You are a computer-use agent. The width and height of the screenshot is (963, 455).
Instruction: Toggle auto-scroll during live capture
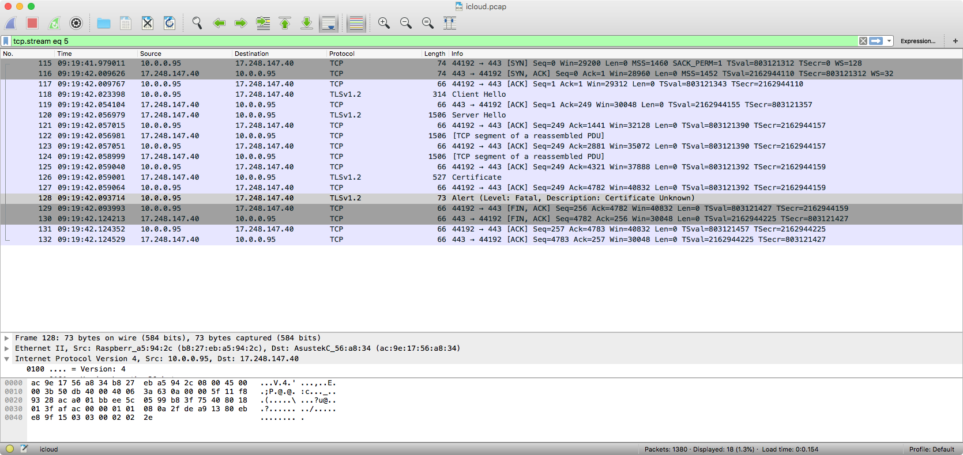click(329, 23)
